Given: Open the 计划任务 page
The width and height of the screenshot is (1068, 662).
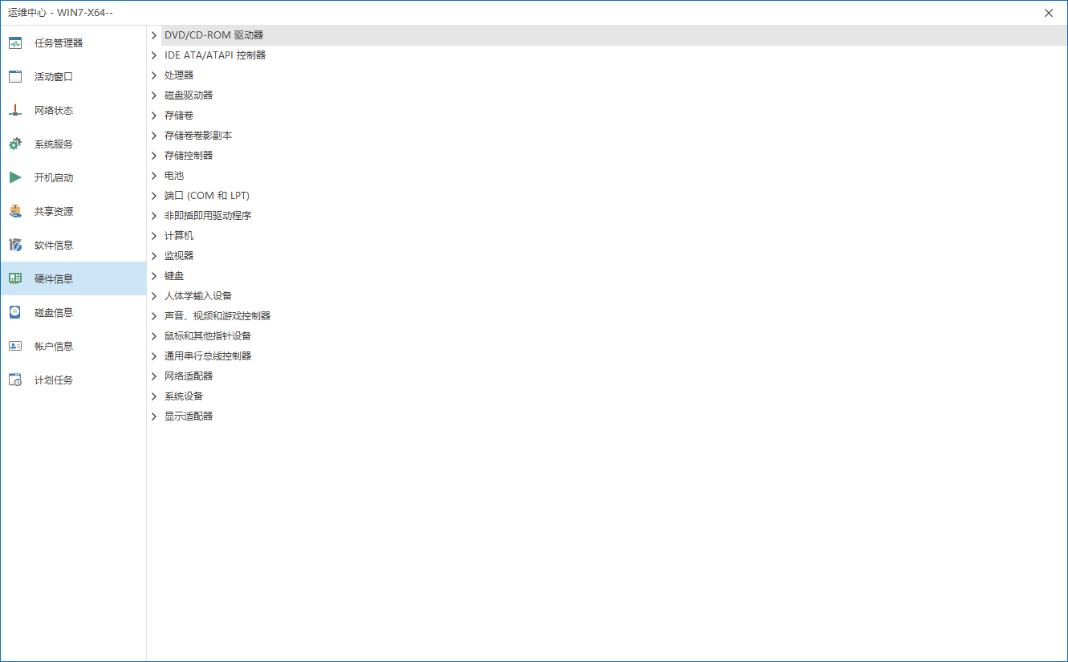Looking at the screenshot, I should pos(73,380).
